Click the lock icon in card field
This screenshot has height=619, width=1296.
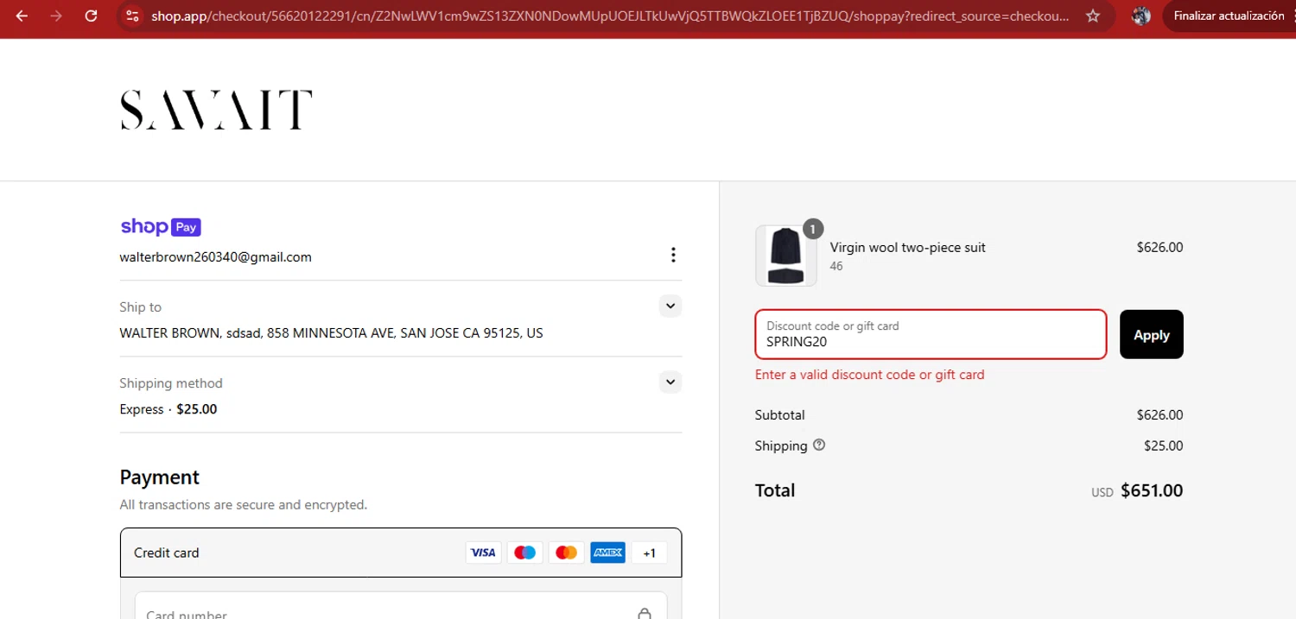point(645,613)
